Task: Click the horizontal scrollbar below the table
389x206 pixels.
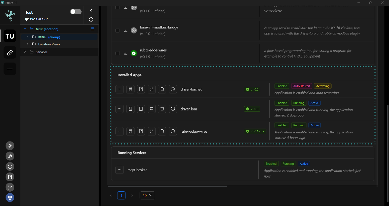Action: (x=167, y=186)
